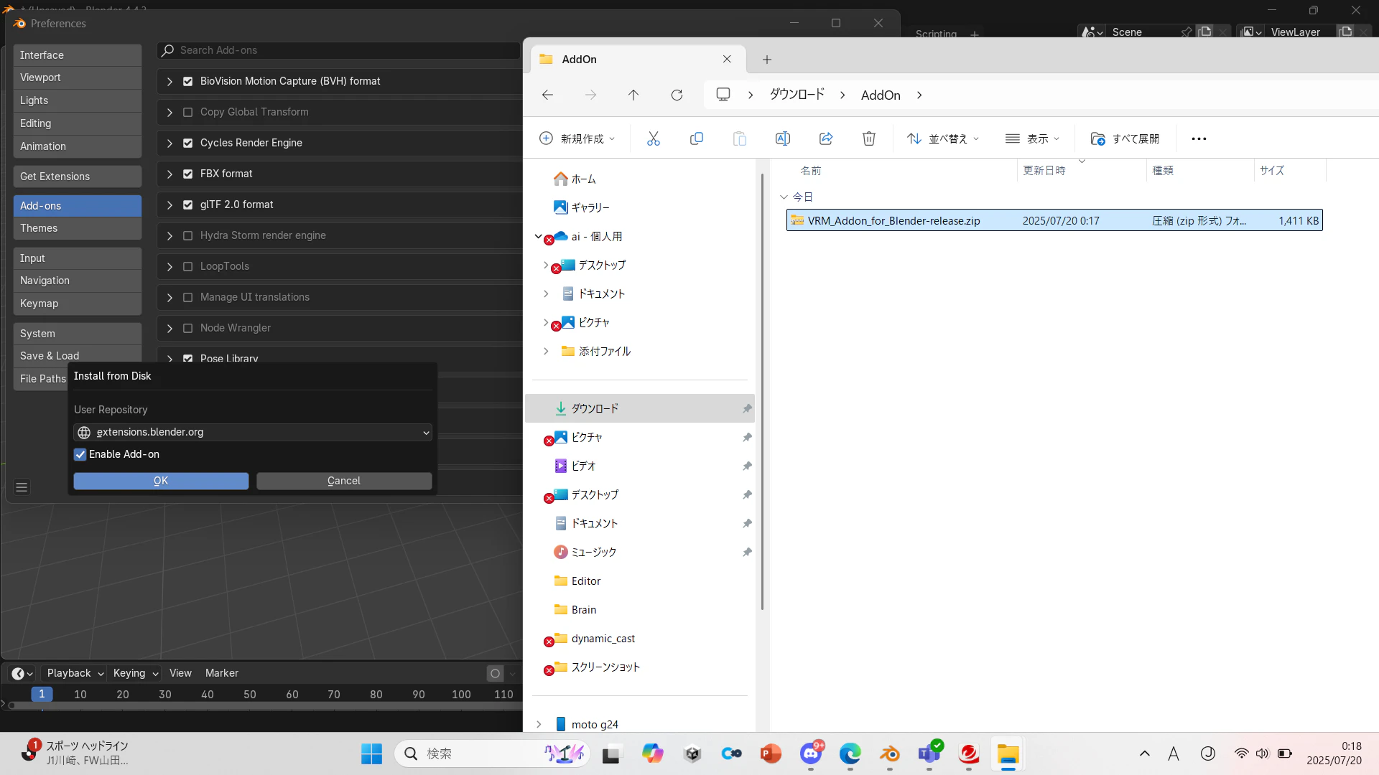Open the 並べ替え sort dropdown
The width and height of the screenshot is (1379, 775).
[942, 138]
